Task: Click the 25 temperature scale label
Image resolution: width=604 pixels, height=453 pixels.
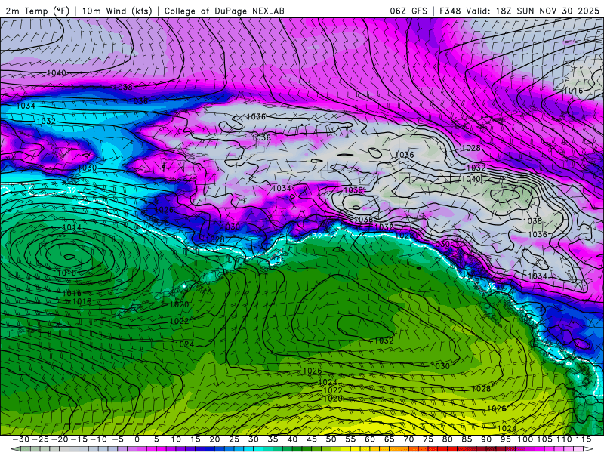Action: (234, 439)
